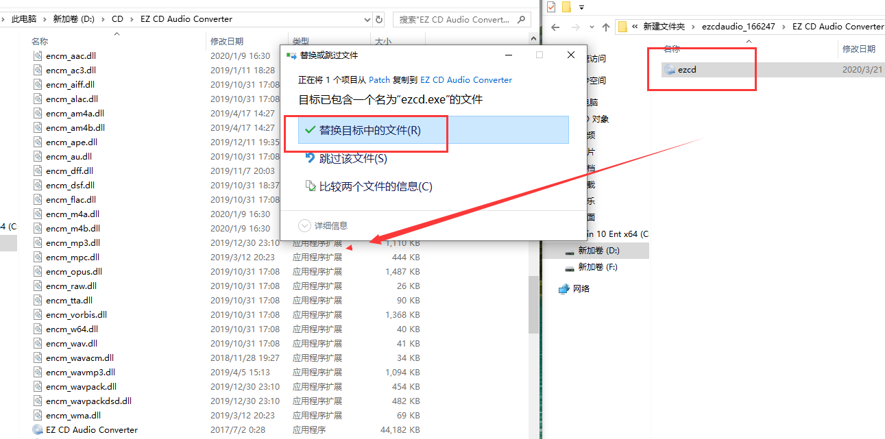This screenshot has height=439, width=885.
Task: Select the encm_mpc.dll file icon
Action: pyautogui.click(x=38, y=257)
